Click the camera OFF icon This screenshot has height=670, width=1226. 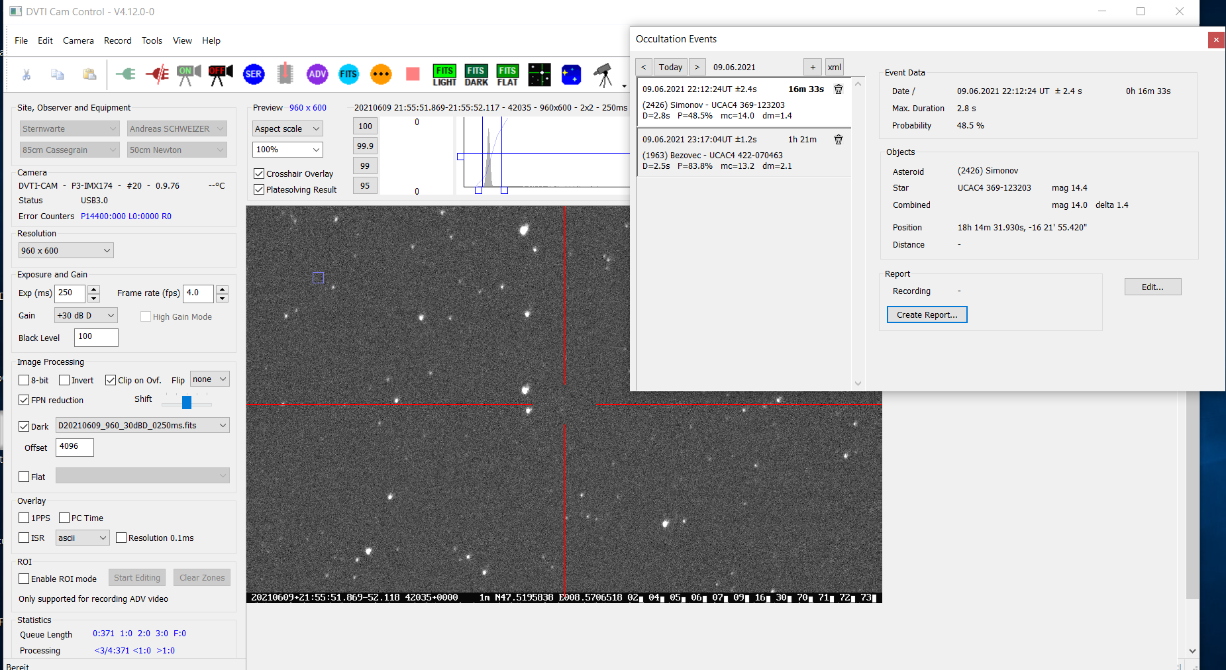[221, 74]
